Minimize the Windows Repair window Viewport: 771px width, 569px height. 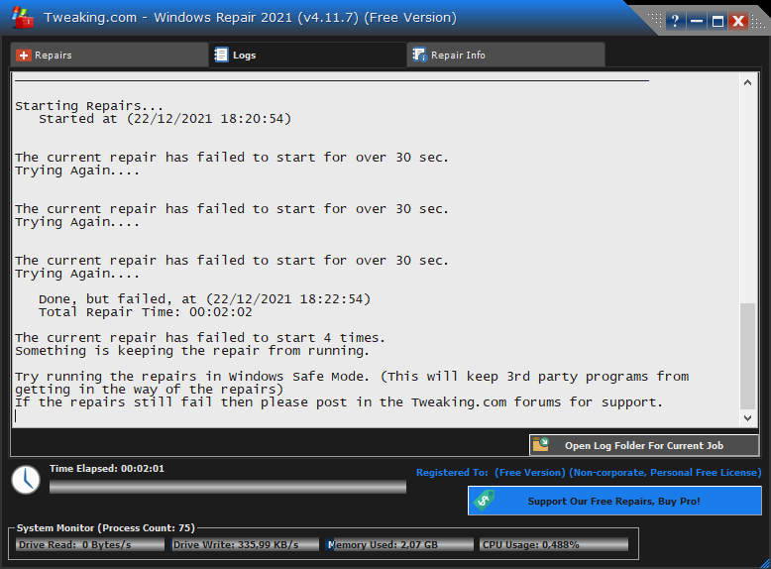(x=697, y=21)
